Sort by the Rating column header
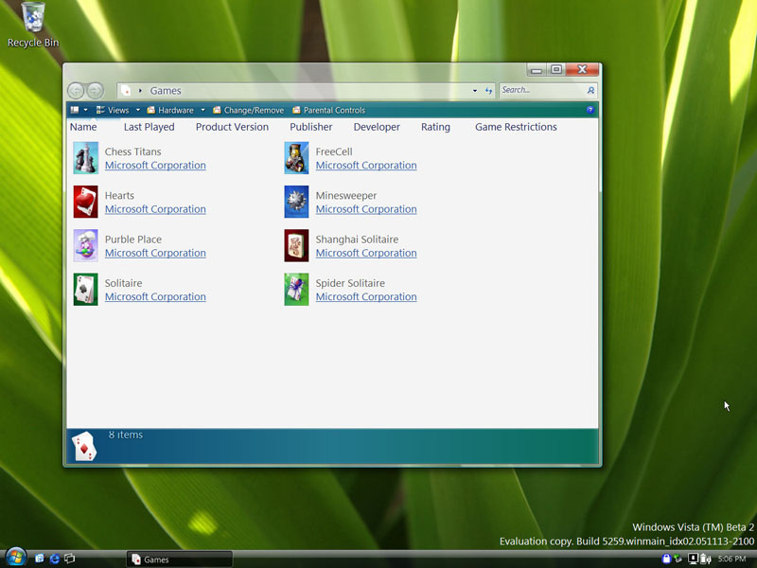 point(435,127)
